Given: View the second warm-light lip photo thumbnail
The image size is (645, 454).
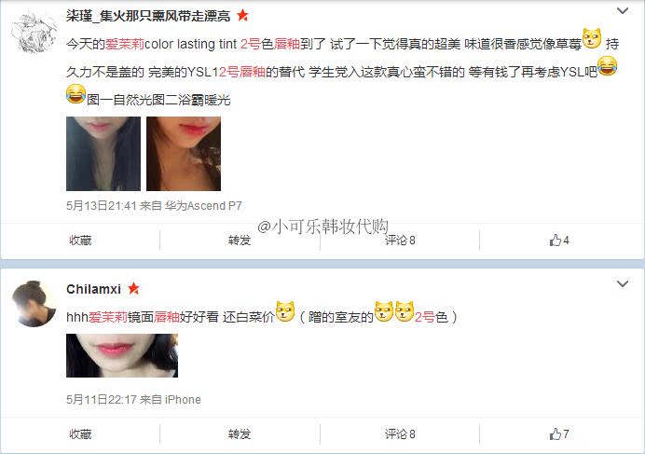Looking at the screenshot, I should click(184, 154).
